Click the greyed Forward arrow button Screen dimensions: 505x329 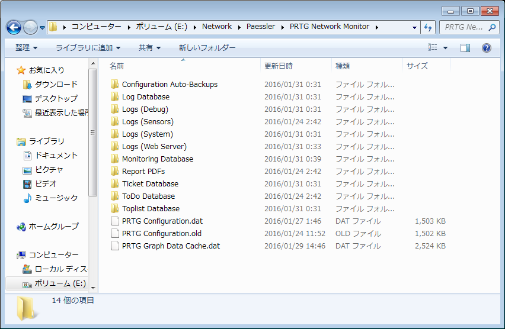31,27
